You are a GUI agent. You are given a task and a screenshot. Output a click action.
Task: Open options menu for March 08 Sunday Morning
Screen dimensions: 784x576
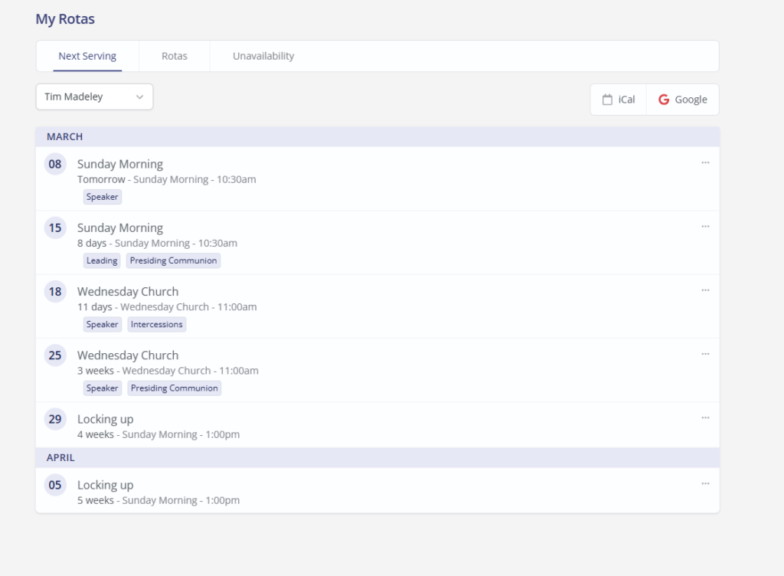pyautogui.click(x=705, y=162)
